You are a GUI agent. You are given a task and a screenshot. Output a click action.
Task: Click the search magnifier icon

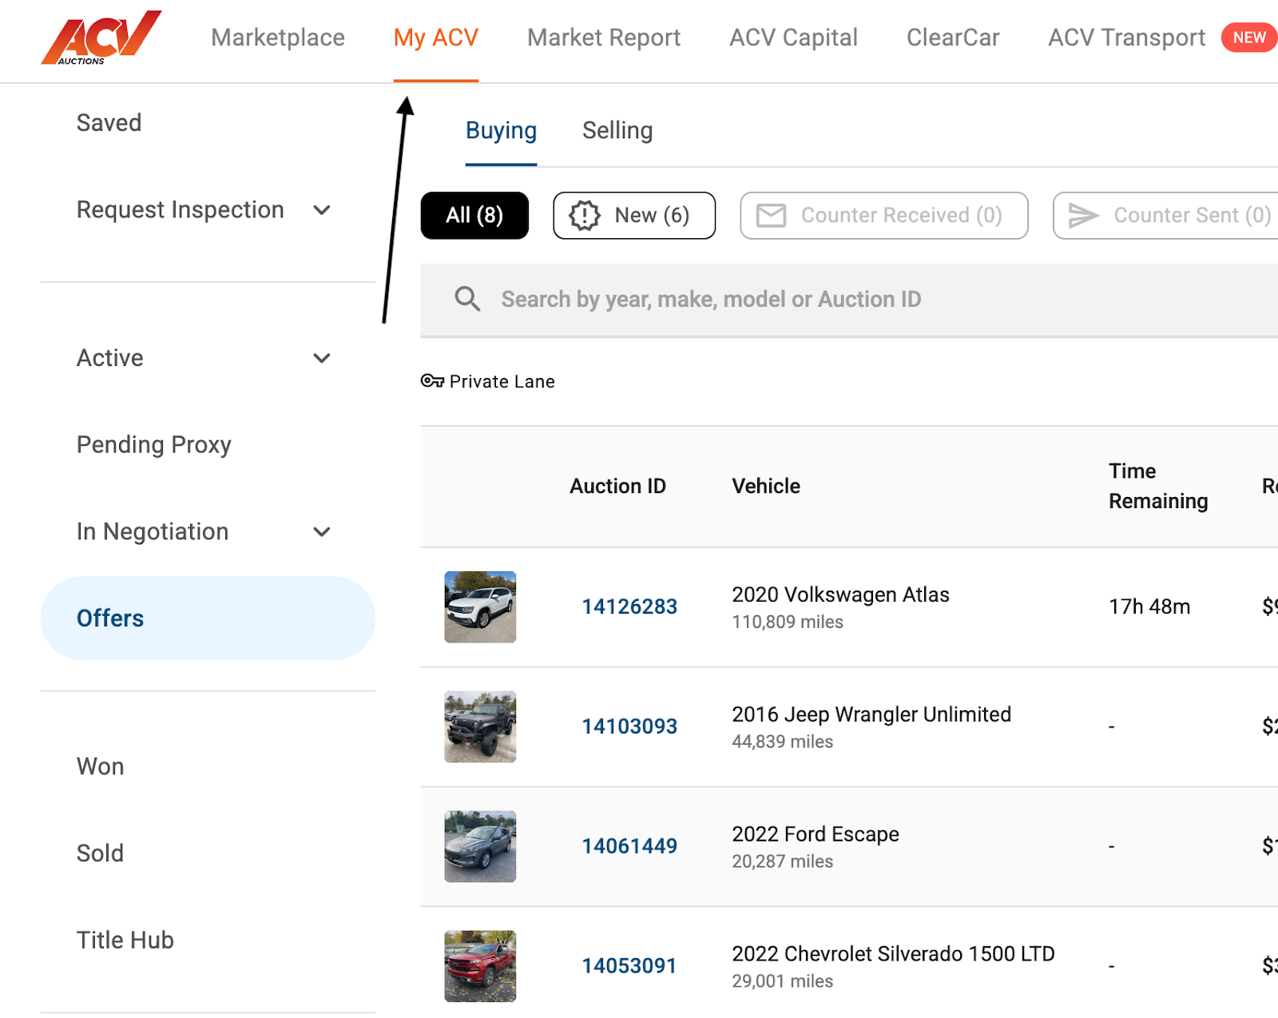pyautogui.click(x=467, y=299)
